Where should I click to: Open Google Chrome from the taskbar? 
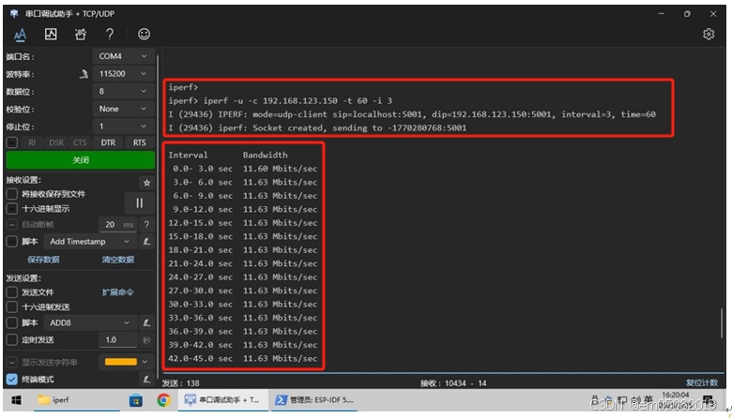163,400
